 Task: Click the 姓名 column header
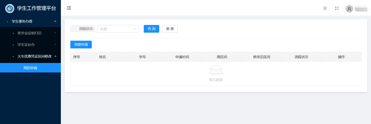pyautogui.click(x=102, y=57)
